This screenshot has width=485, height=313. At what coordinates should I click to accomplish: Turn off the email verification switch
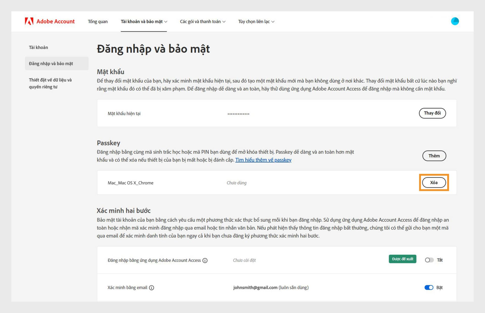[x=429, y=288]
